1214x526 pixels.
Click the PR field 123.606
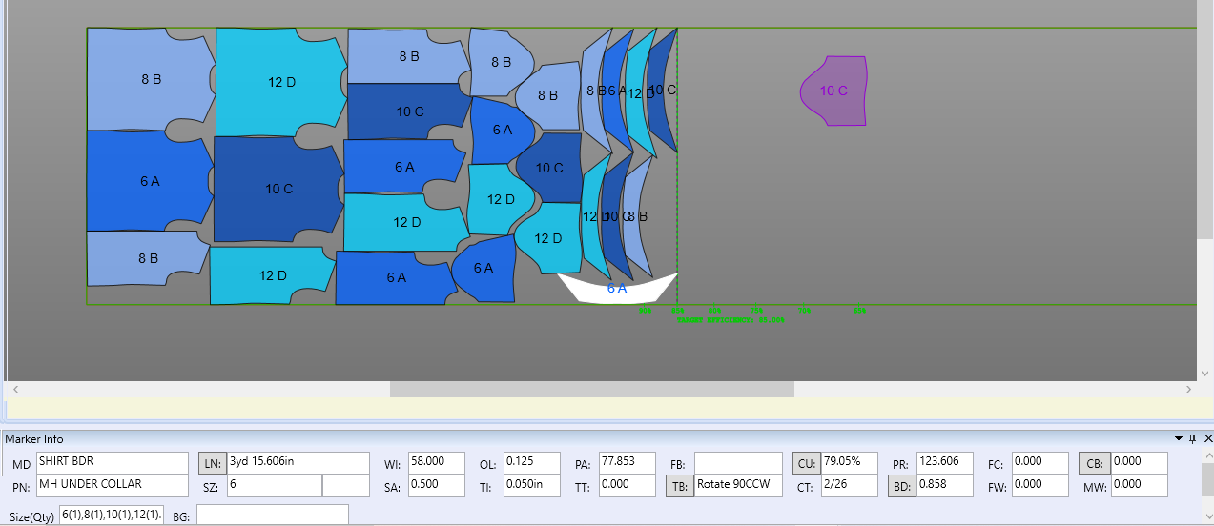[x=945, y=463]
